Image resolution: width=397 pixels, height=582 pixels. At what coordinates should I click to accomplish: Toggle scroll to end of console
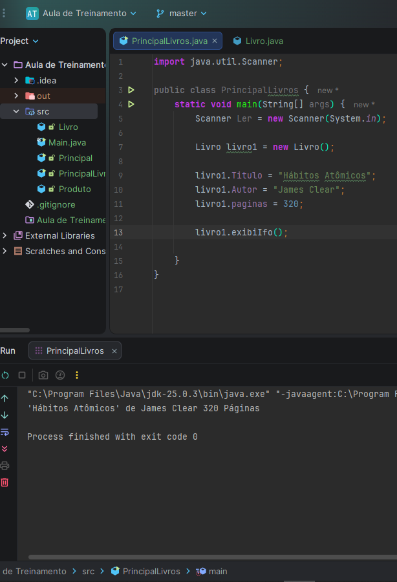tap(5, 449)
